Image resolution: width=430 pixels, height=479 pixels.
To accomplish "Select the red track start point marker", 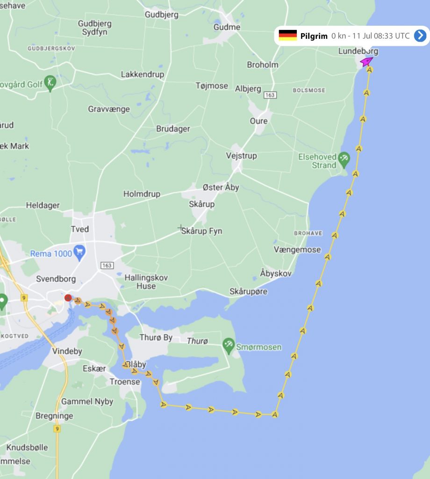I will click(68, 298).
